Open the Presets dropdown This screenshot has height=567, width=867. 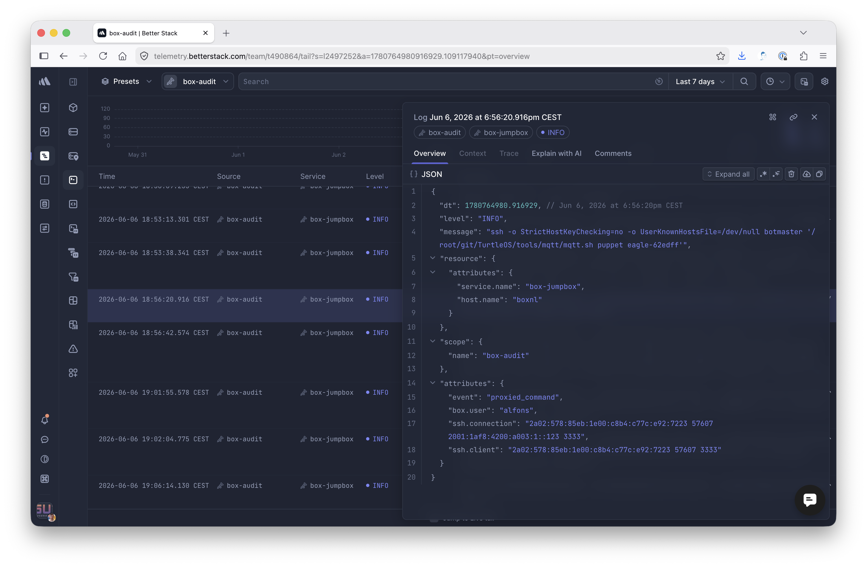pos(126,81)
